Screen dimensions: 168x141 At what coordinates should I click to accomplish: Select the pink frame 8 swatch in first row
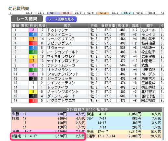pyautogui.click(x=33, y=30)
